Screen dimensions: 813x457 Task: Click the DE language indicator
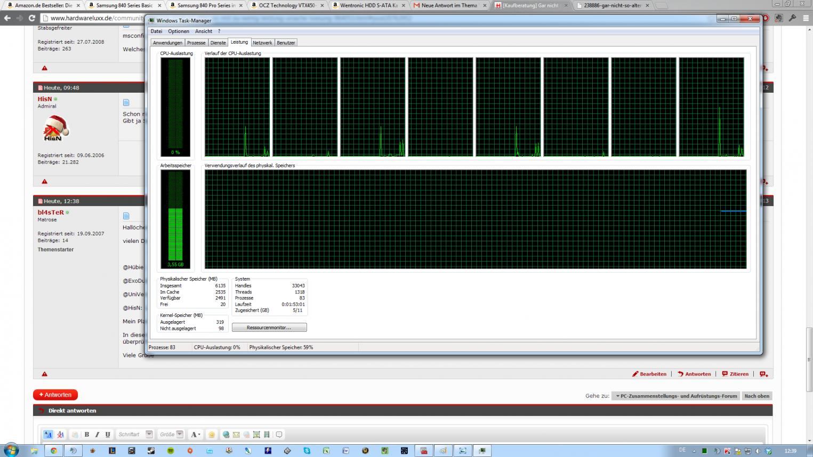(682, 450)
